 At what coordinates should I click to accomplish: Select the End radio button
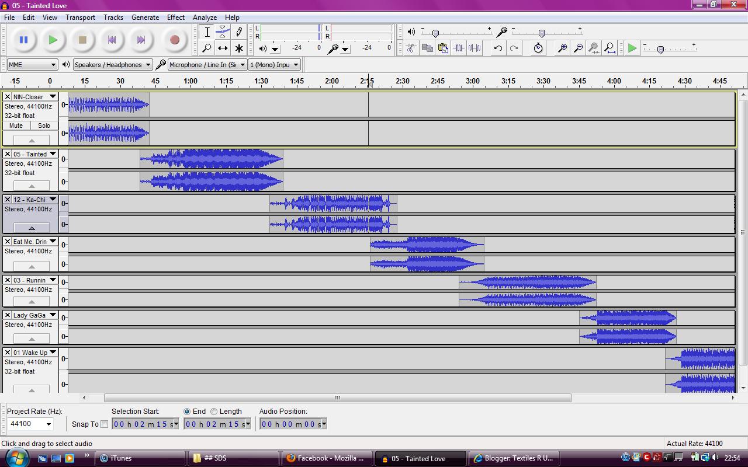187,412
